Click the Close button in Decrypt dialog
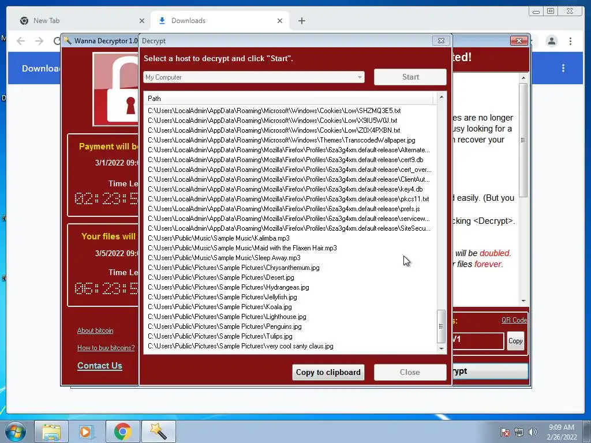 (410, 372)
